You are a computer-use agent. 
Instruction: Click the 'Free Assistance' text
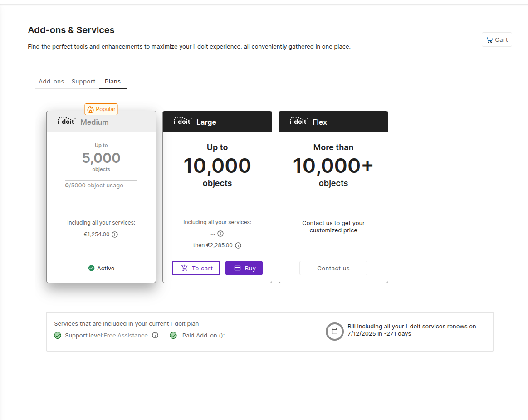pyautogui.click(x=126, y=336)
